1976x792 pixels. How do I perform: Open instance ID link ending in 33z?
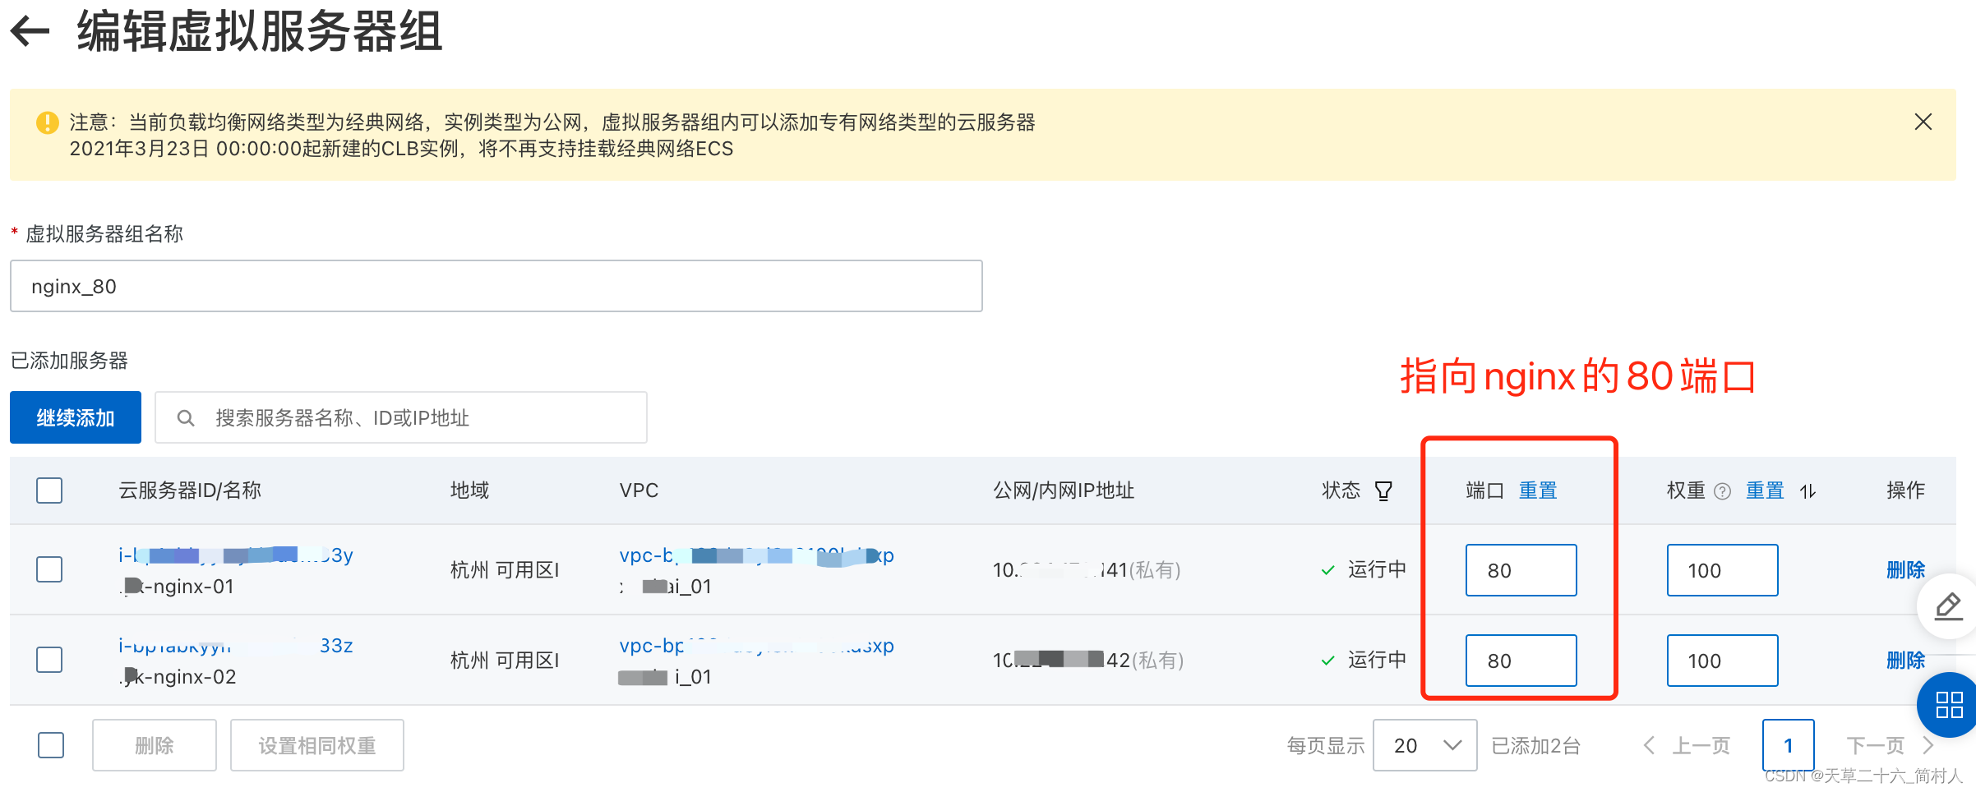236,646
